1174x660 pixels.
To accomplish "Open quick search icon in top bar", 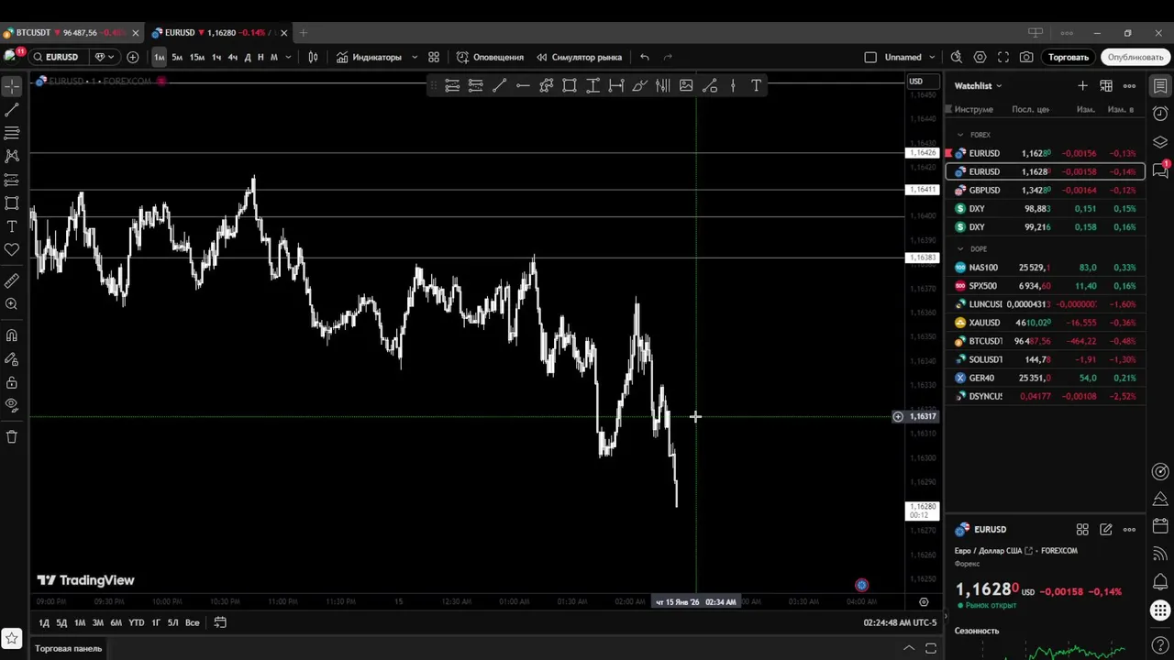I will [957, 57].
